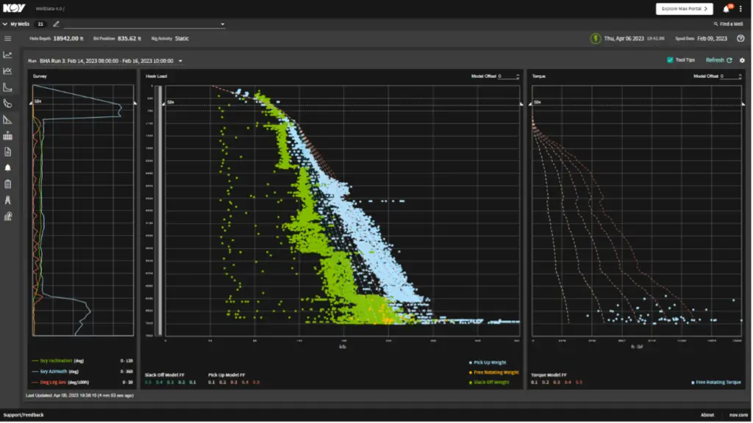Click the My Wells count badge 21

(40, 24)
